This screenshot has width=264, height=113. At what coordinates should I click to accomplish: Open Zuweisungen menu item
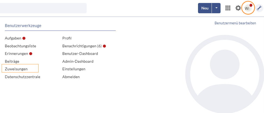16,69
